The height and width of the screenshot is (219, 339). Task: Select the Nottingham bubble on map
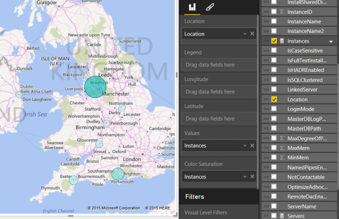point(122,108)
